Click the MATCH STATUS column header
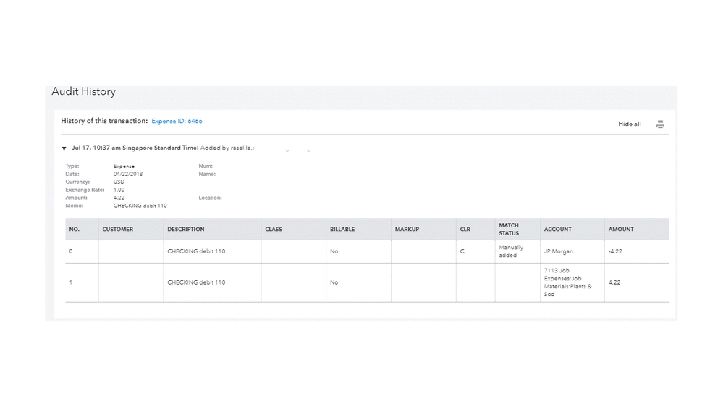The image size is (723, 407). pyautogui.click(x=509, y=230)
